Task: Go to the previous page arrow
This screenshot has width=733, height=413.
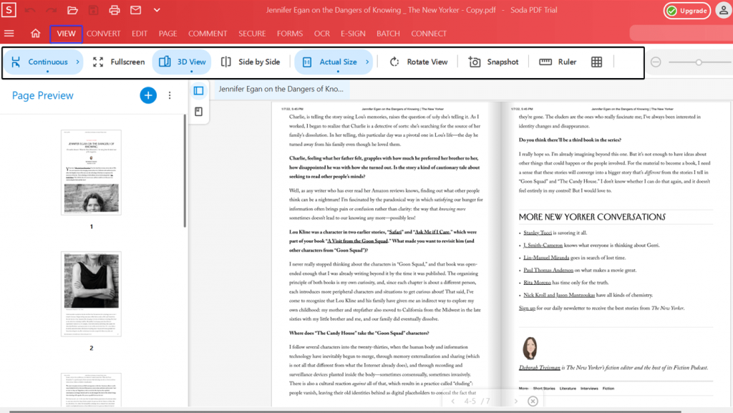Action: 452,402
